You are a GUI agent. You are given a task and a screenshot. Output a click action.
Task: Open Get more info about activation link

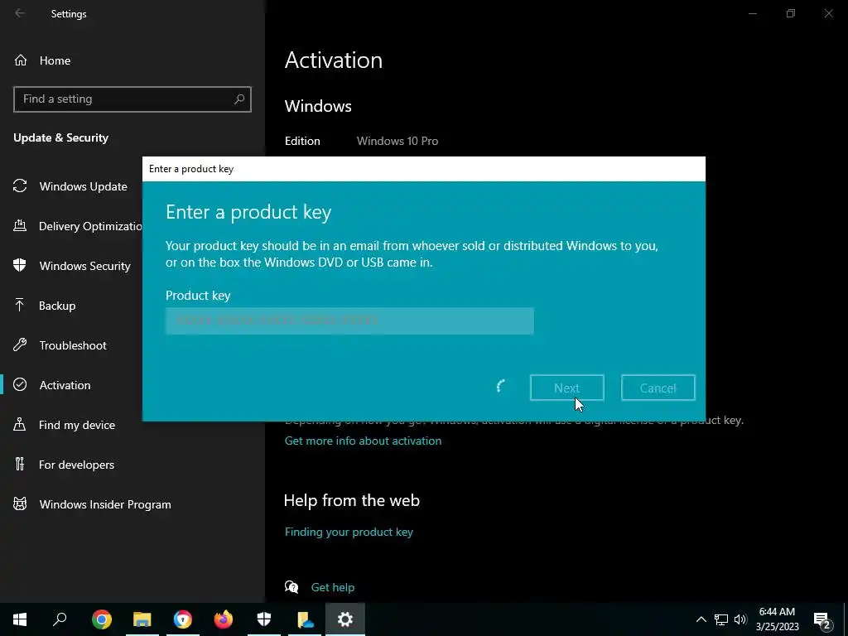click(363, 441)
